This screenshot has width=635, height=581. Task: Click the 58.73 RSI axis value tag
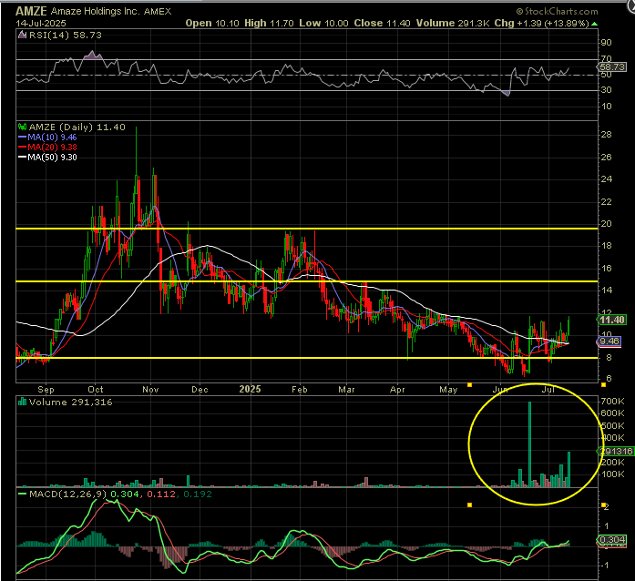(613, 66)
